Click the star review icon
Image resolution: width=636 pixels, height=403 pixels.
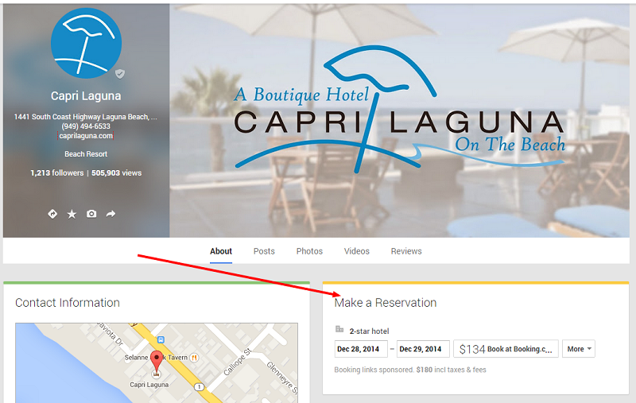[x=72, y=214]
